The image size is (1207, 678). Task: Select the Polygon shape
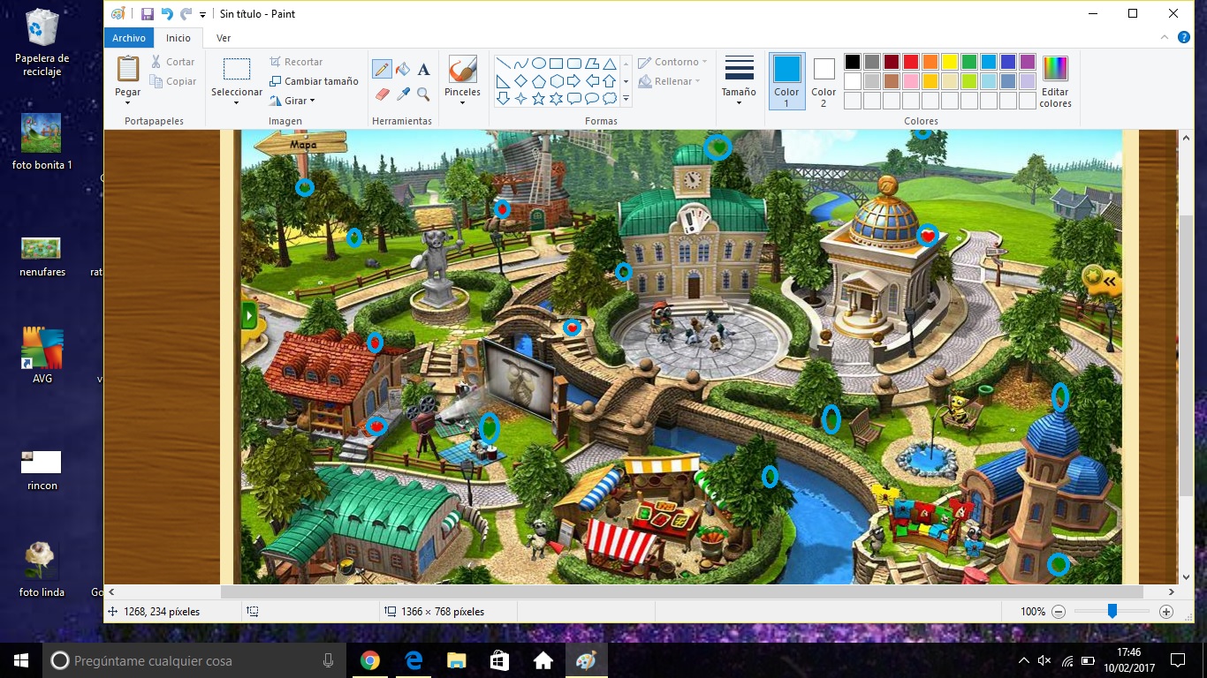point(591,64)
